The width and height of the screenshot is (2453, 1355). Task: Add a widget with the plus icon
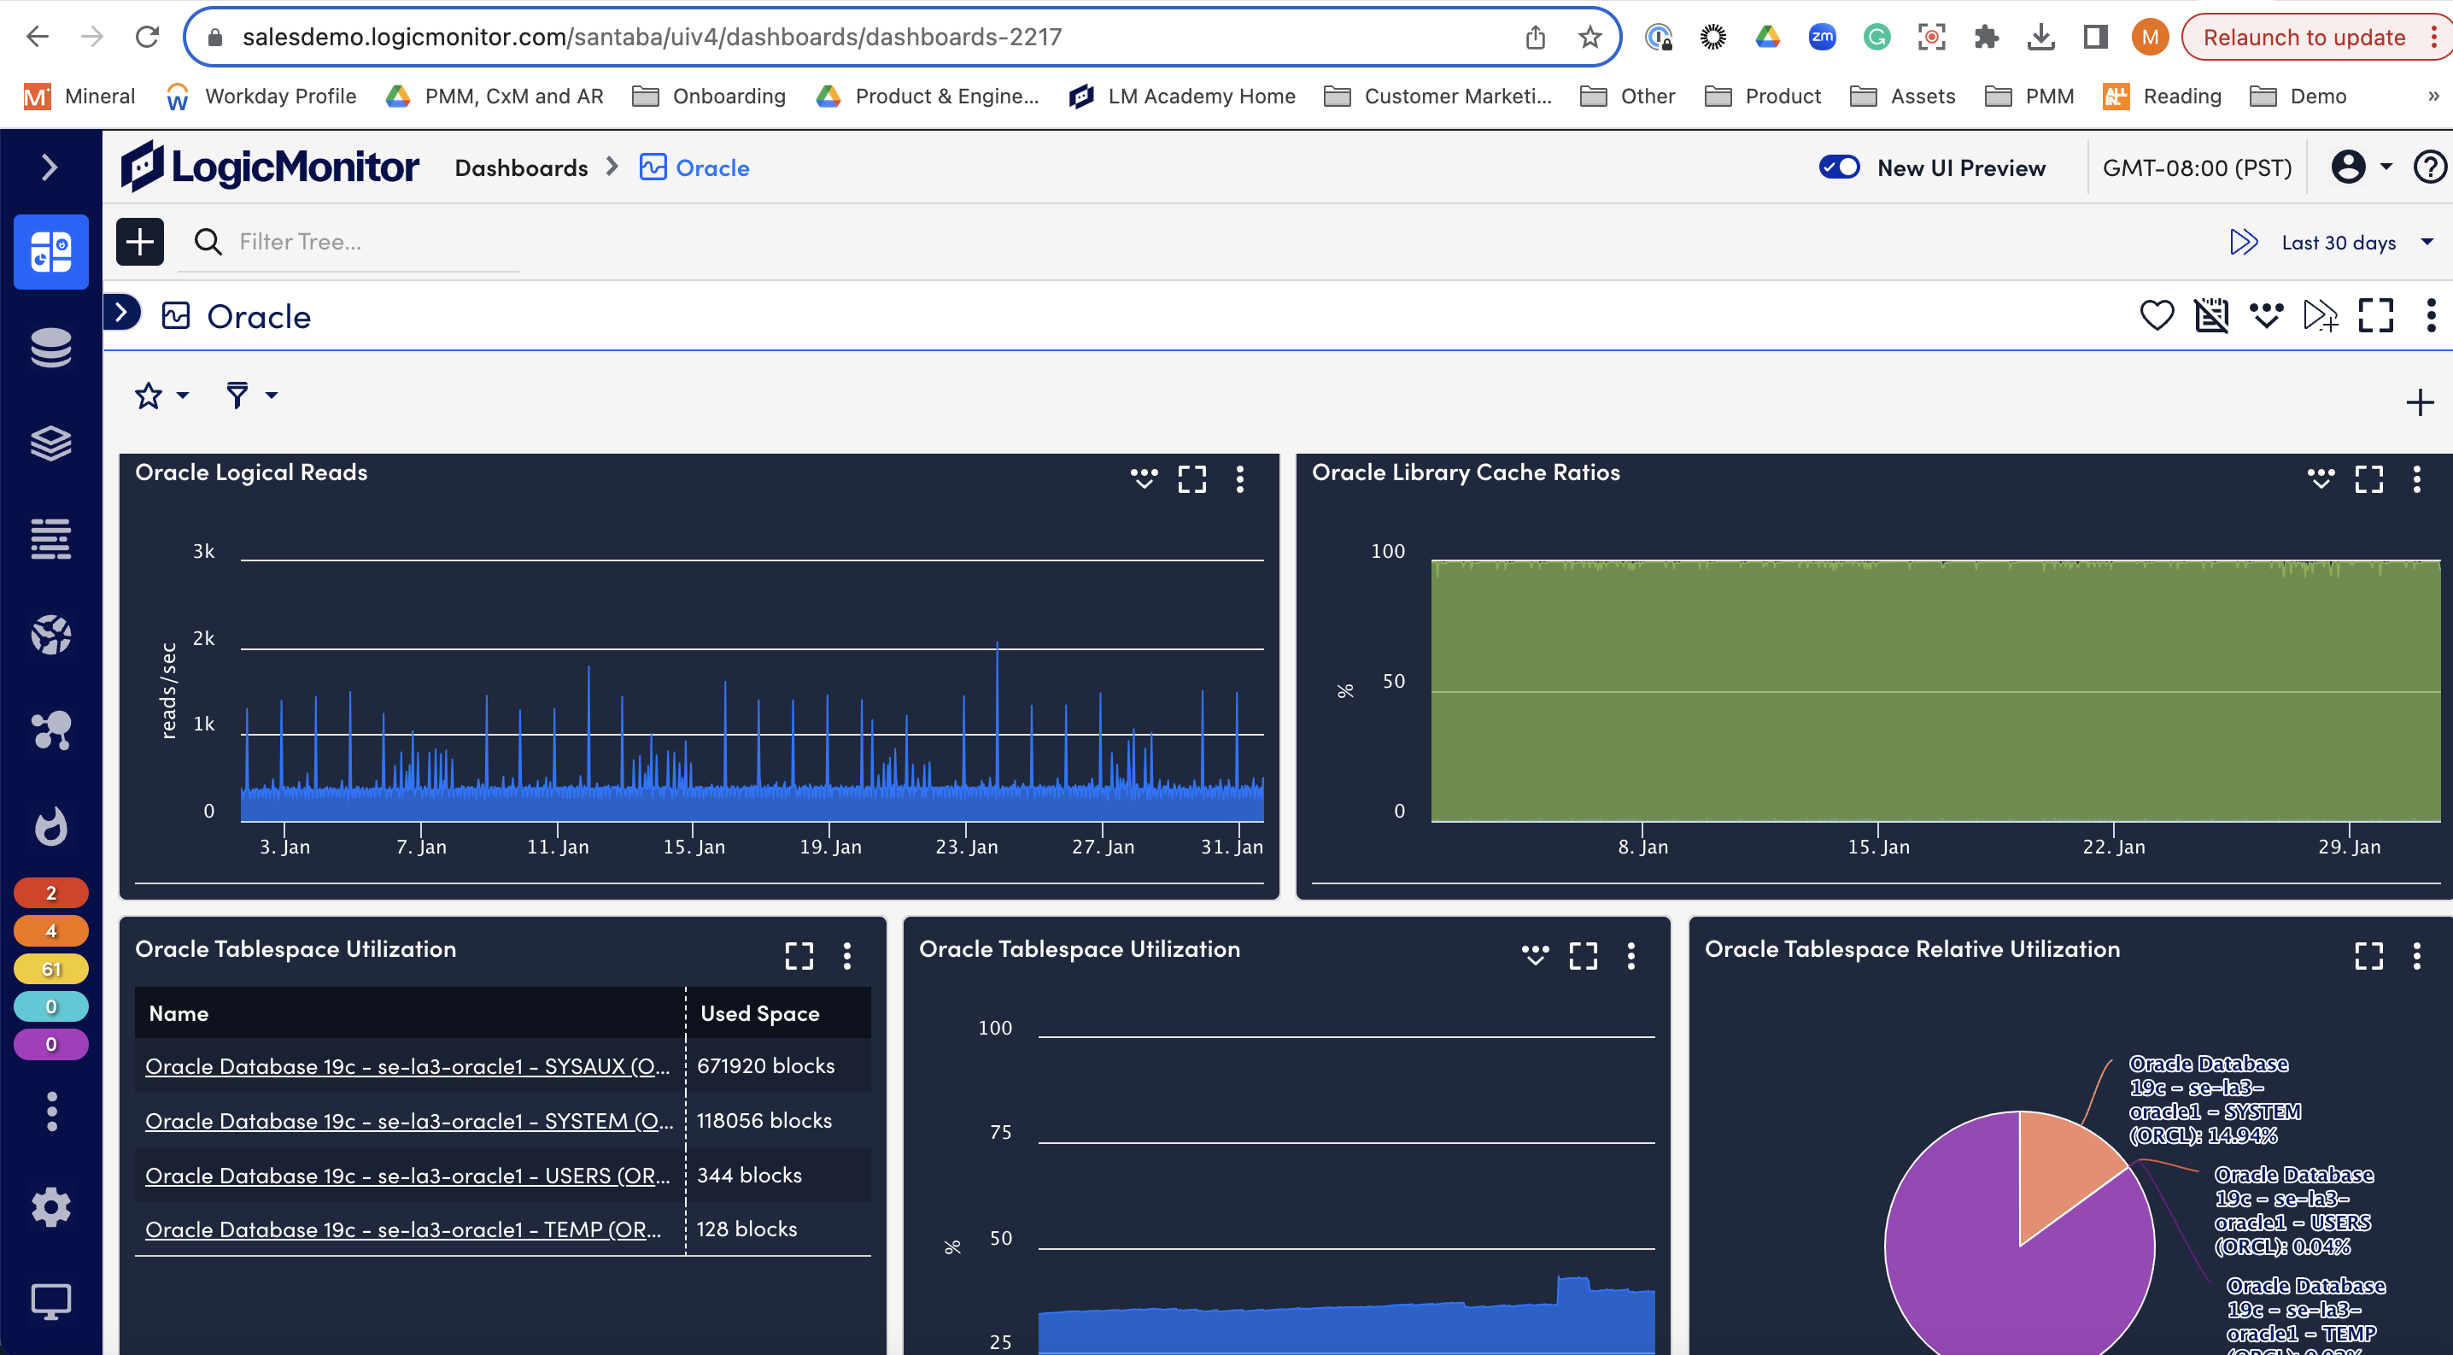2420,402
